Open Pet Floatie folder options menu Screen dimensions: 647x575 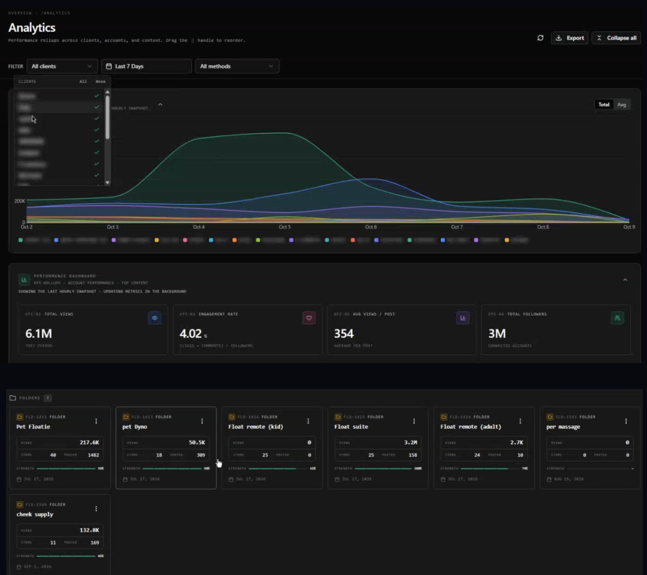(x=96, y=421)
